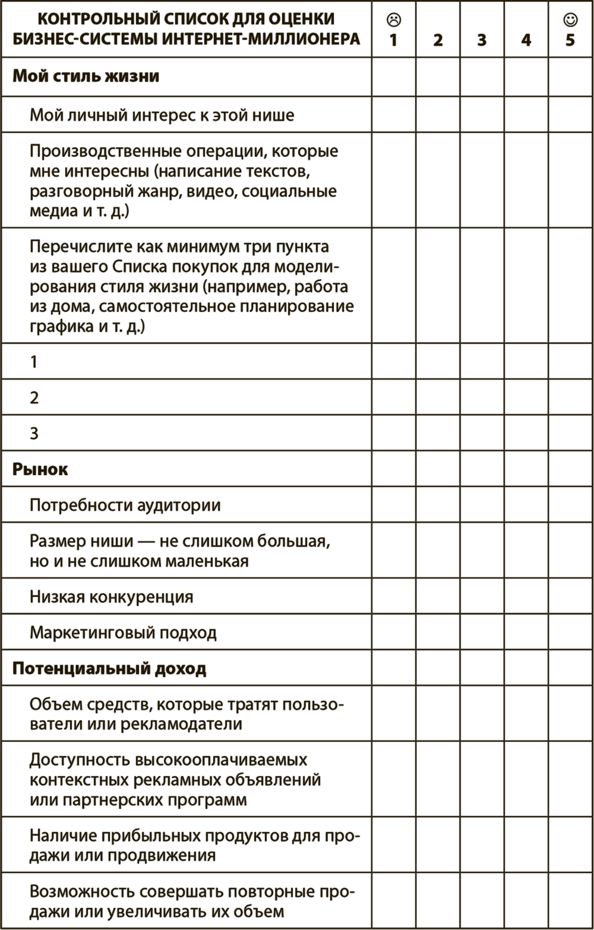Image resolution: width=594 pixels, height=930 pixels.
Task: Mark rating 4 for 'Маркетинговый подход' row
Action: (x=526, y=632)
